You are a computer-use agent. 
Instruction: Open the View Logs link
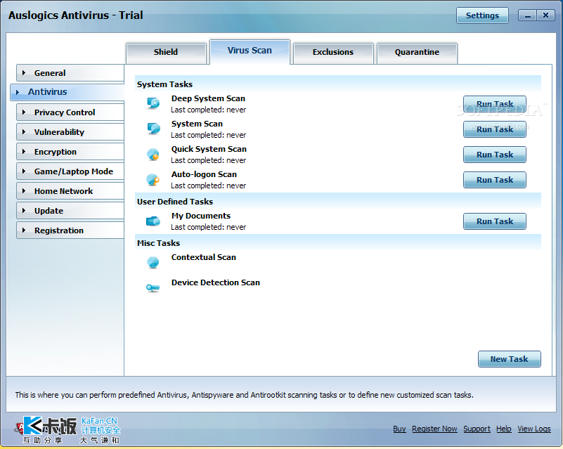point(534,429)
